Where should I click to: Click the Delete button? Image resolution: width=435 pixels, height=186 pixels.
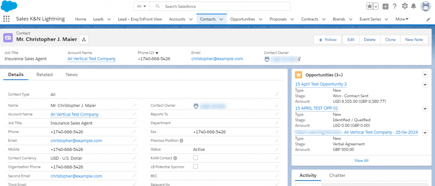(370, 40)
